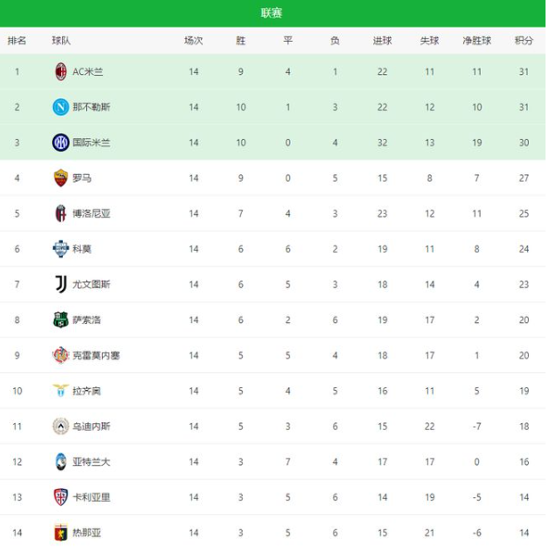The height and width of the screenshot is (551, 552).
Task: Click the AC Milan club crest
Action: [61, 72]
